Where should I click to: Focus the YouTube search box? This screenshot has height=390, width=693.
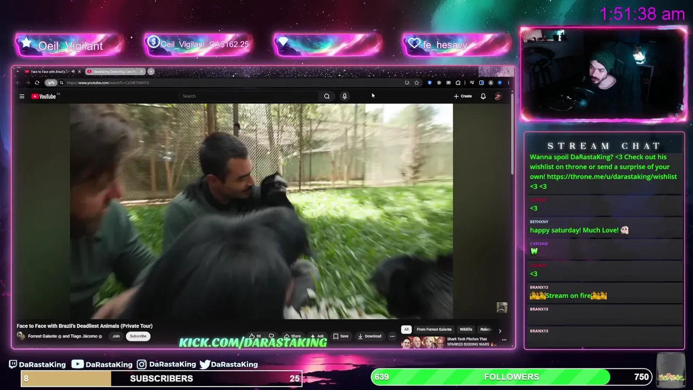(x=249, y=96)
